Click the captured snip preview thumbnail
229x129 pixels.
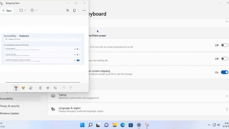tap(43, 49)
